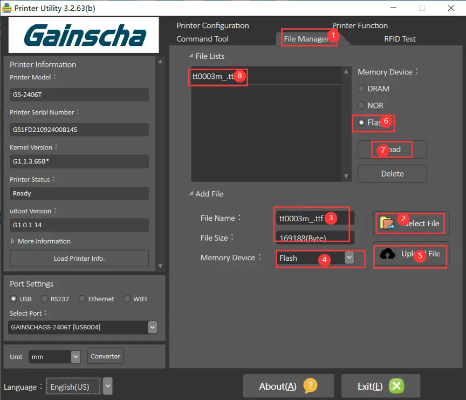466x400 pixels.
Task: Select tt0003m_.ttf in the File Lists
Action: (213, 77)
